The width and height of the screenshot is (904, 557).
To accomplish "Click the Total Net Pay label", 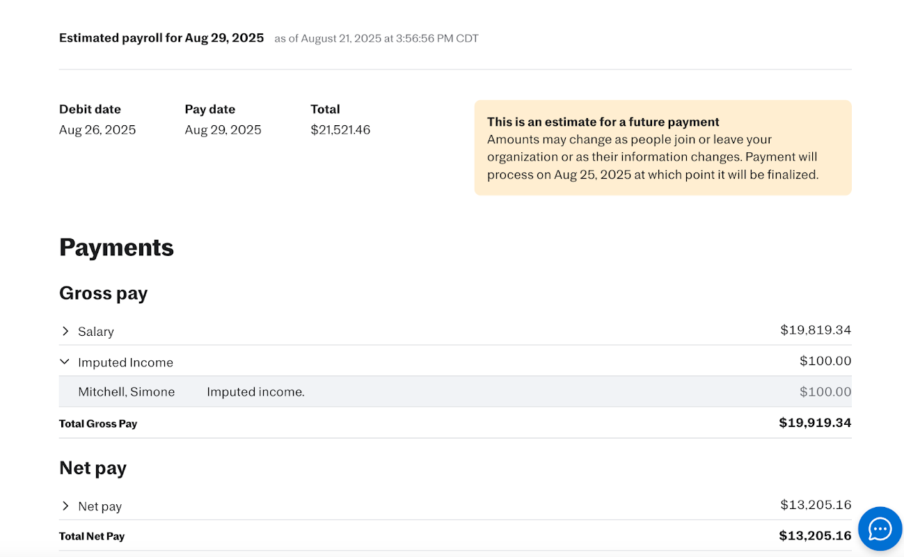I will [92, 536].
